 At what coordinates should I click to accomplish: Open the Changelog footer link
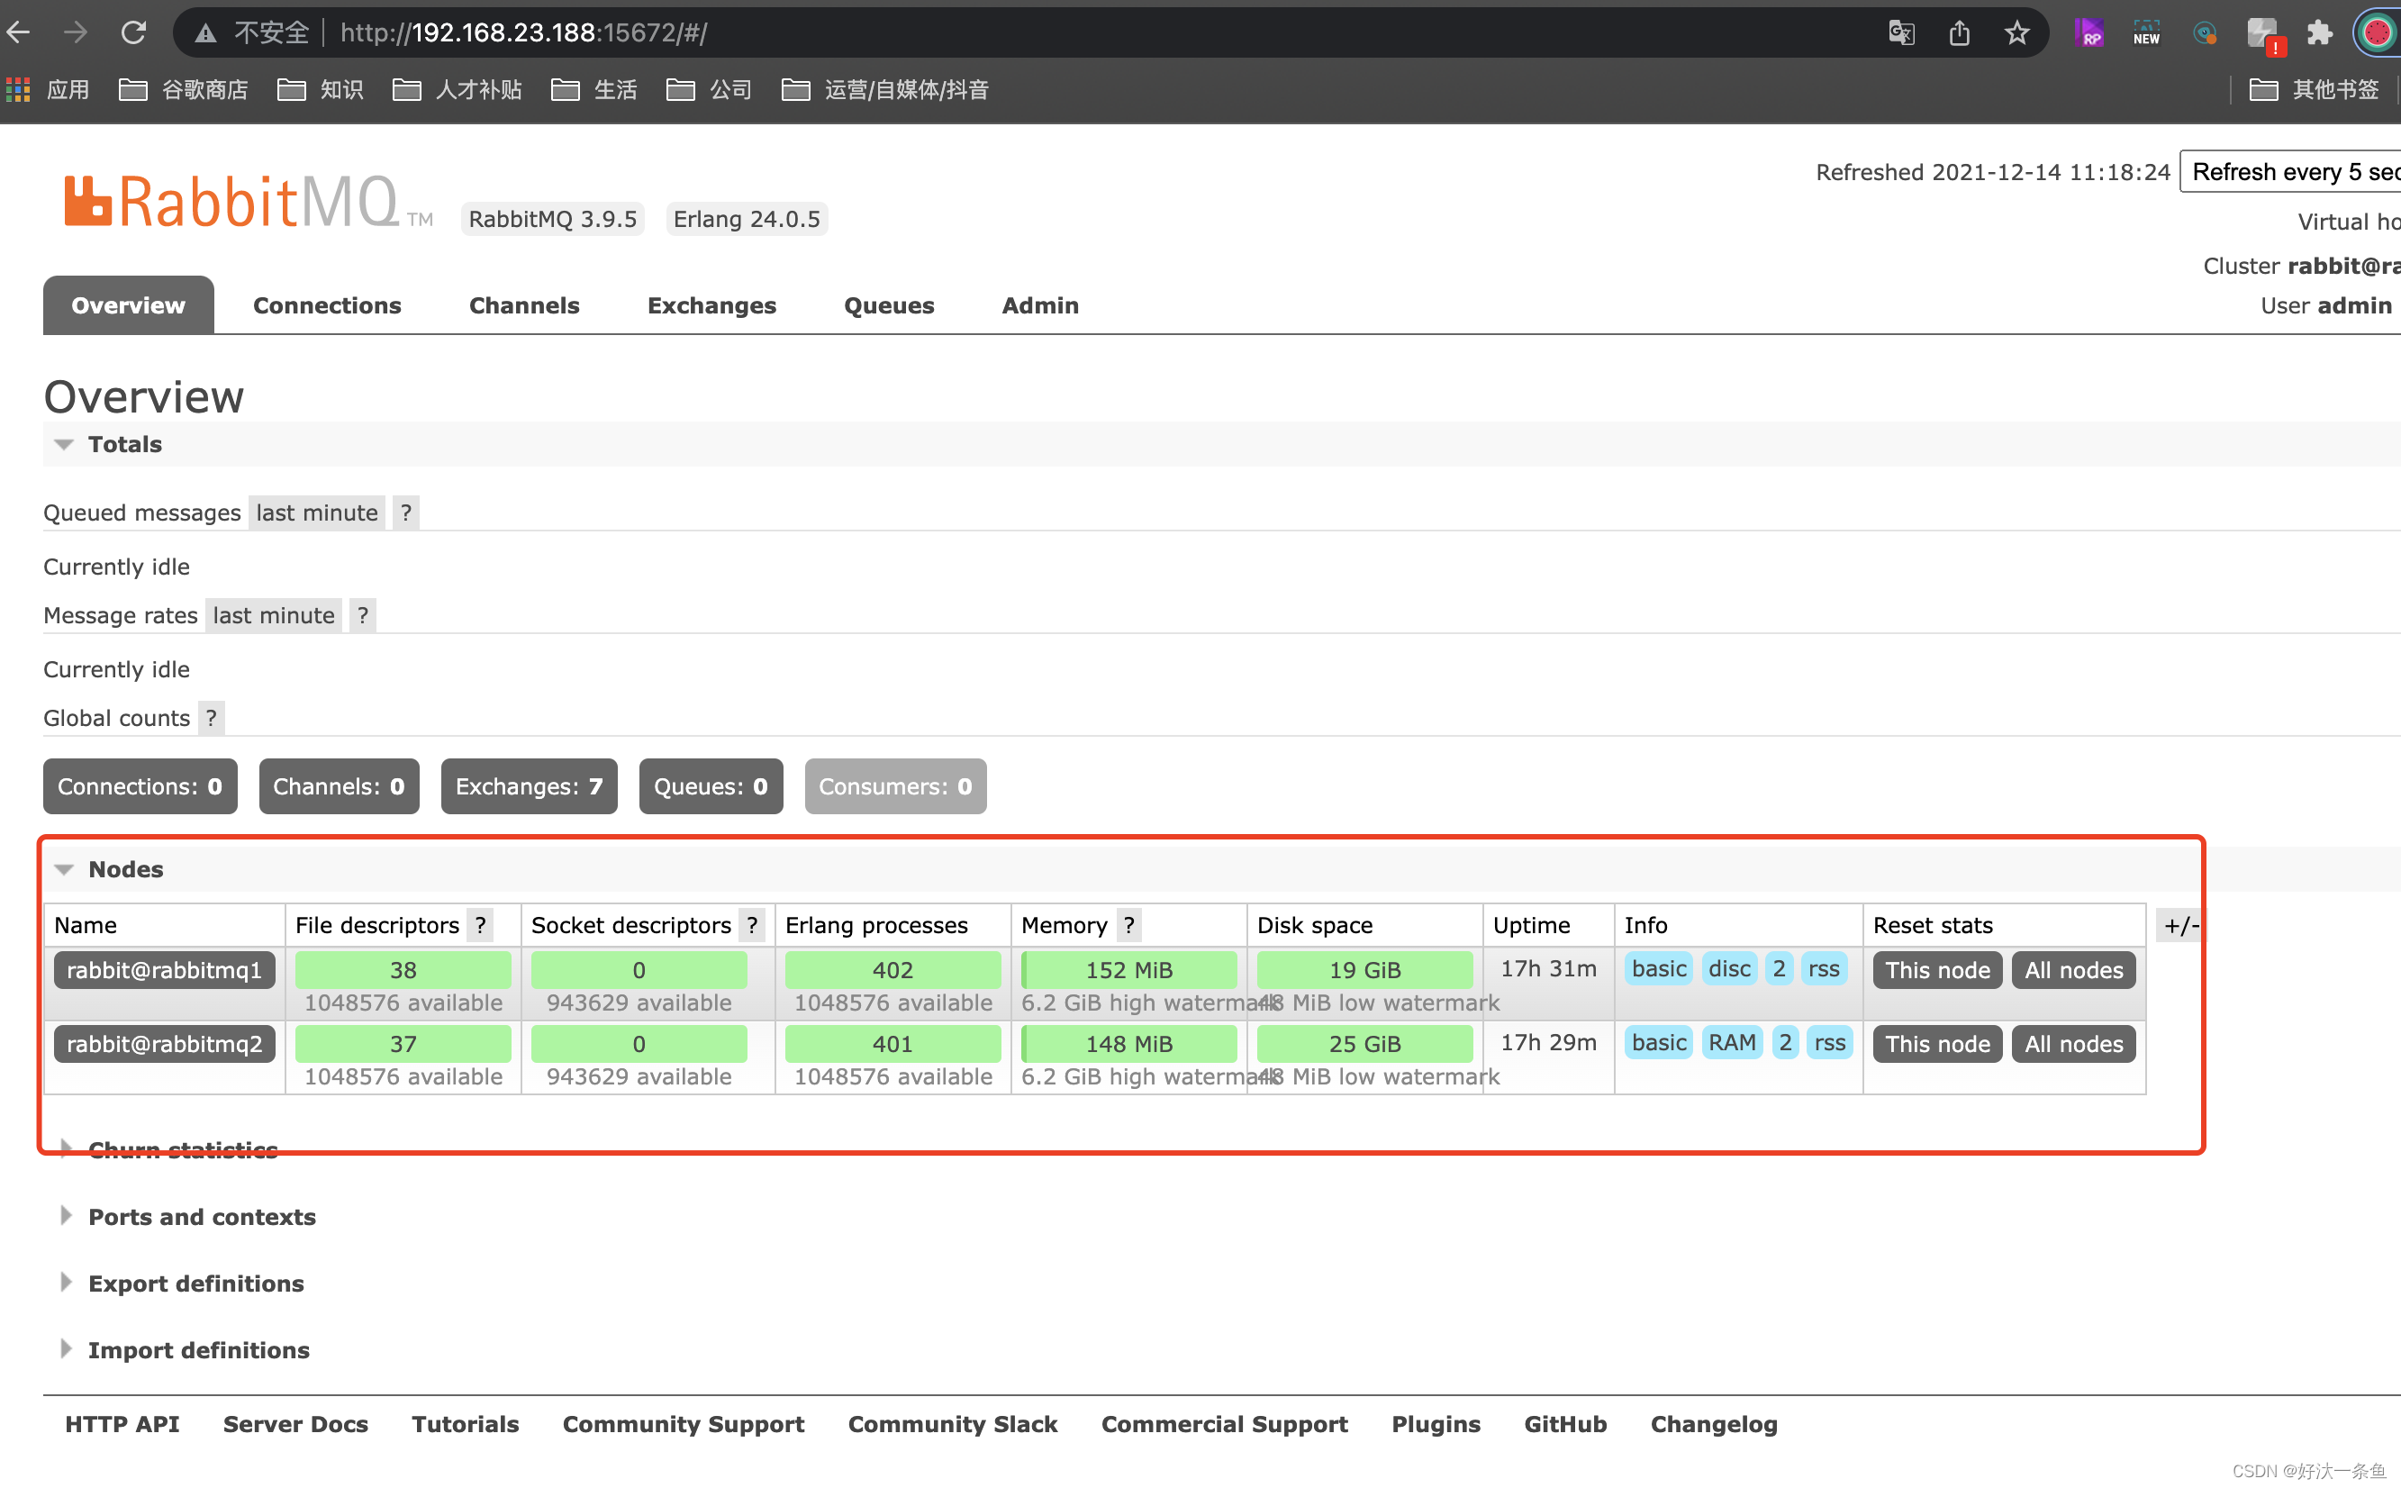pos(1714,1424)
